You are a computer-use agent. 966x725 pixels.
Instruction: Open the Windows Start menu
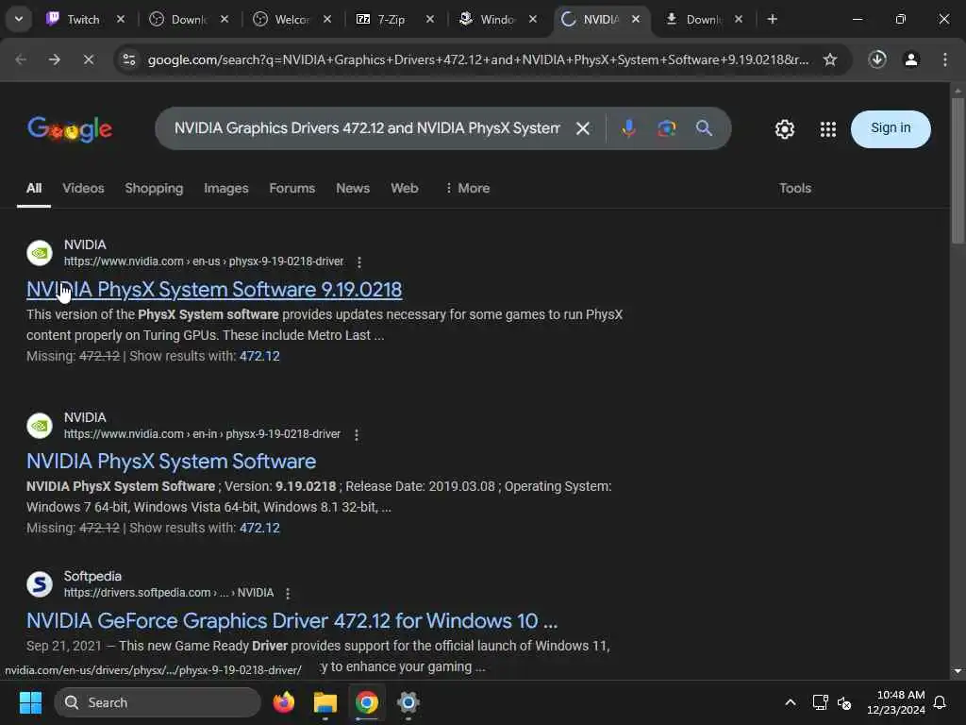pyautogui.click(x=30, y=702)
